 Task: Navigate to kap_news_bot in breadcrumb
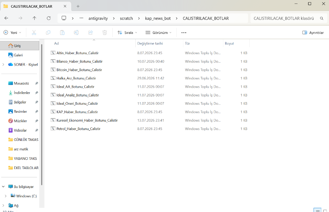[158, 18]
